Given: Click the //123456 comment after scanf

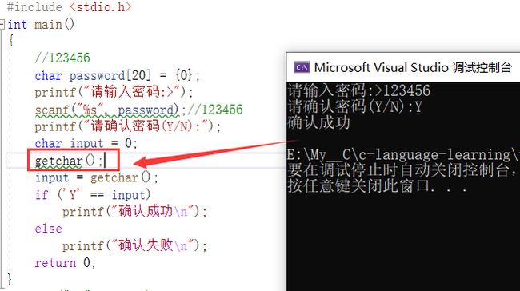Looking at the screenshot, I should pos(215,110).
